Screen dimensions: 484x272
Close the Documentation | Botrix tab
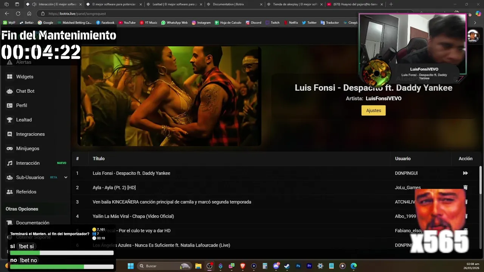(x=261, y=4)
